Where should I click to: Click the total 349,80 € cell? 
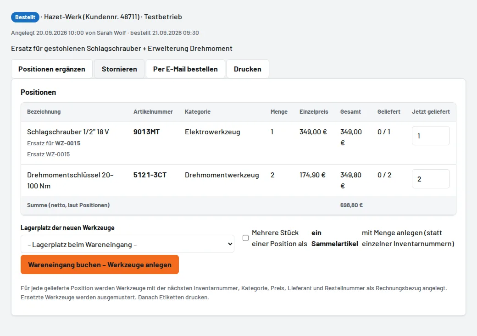(351, 180)
